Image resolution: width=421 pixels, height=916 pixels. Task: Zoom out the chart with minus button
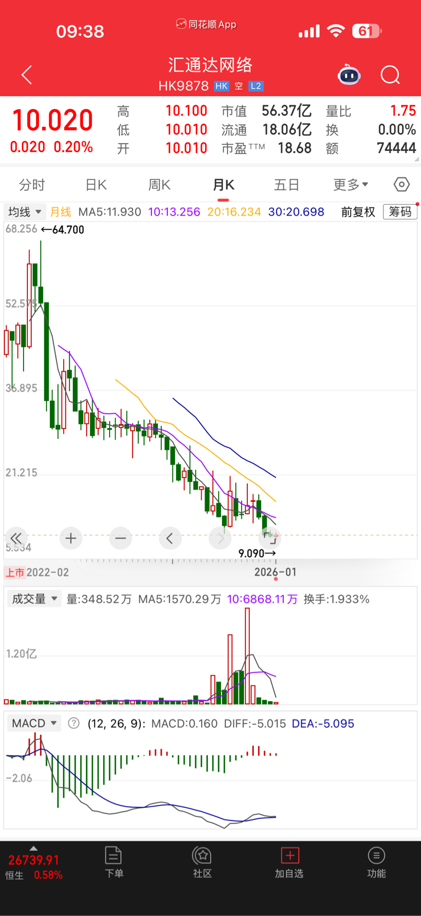[121, 538]
